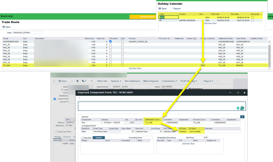
Task: Click the search magnifier icon in the toolbar
Action: click(54, 81)
